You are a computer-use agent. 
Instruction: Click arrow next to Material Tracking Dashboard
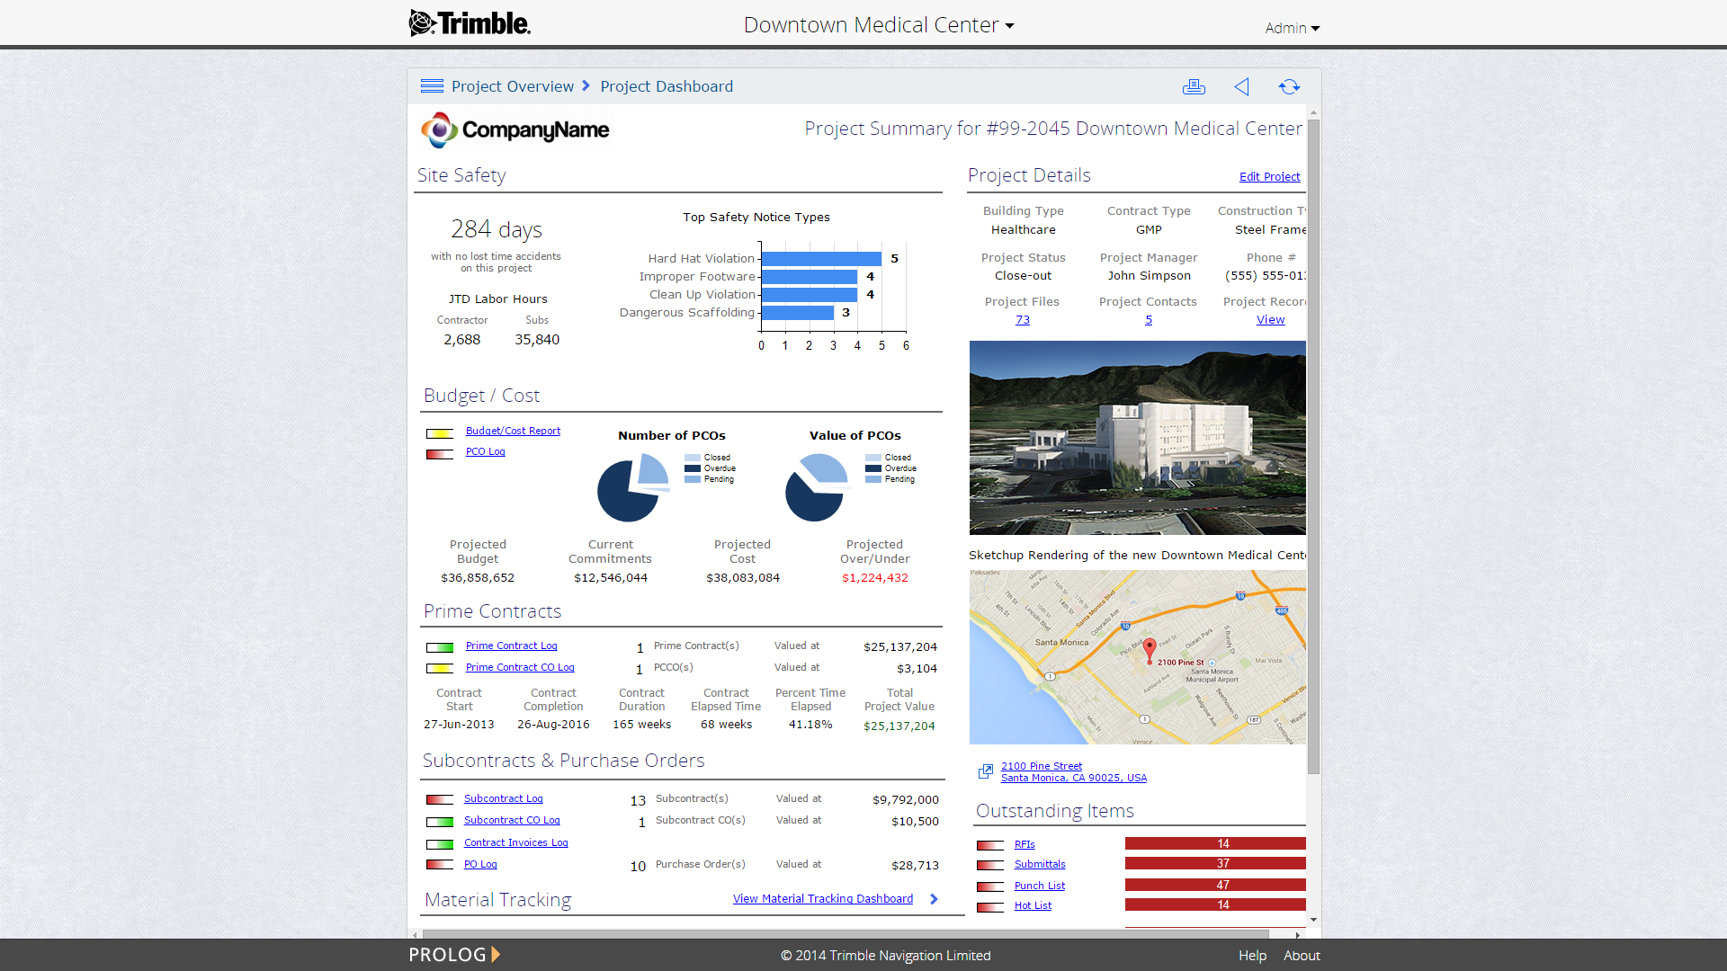coord(934,899)
